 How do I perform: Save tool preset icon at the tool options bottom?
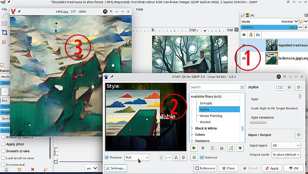(6, 170)
